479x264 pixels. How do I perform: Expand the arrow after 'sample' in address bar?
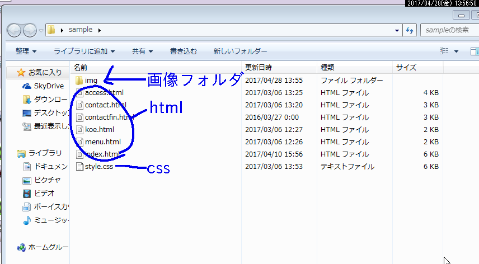pyautogui.click(x=99, y=30)
